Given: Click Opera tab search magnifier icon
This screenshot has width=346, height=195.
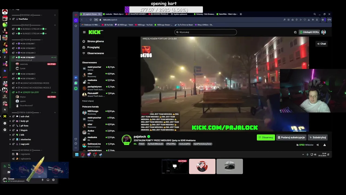Looking at the screenshot, I should pyautogui.click(x=315, y=14).
